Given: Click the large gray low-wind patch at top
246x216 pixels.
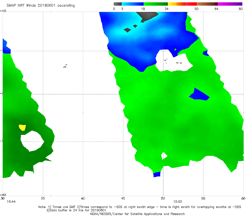Looking at the screenshot, I should coord(148,17).
